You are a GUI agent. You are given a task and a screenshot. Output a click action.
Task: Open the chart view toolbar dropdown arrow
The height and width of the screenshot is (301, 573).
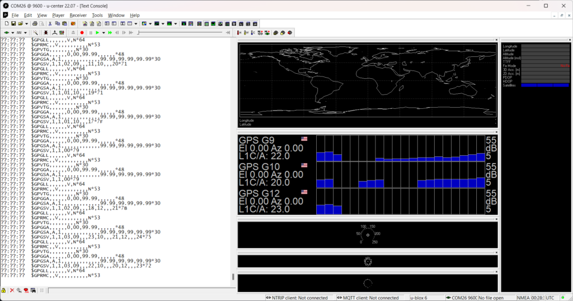[x=163, y=23]
